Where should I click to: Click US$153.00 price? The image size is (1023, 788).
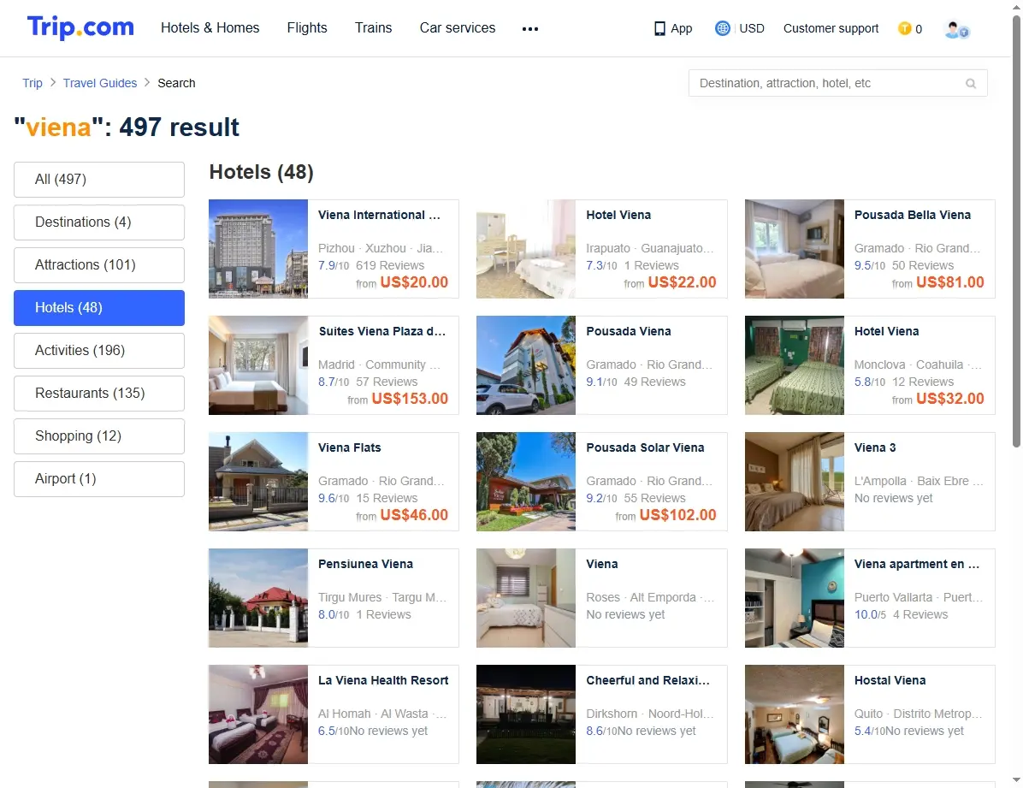coord(410,398)
